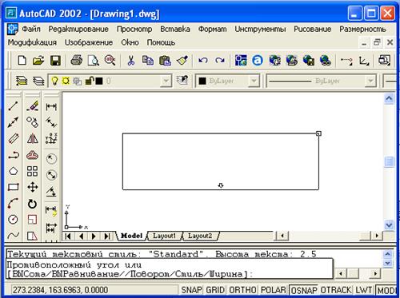Open the Рисование menu
This screenshot has height=298, width=400.
coord(313,29)
